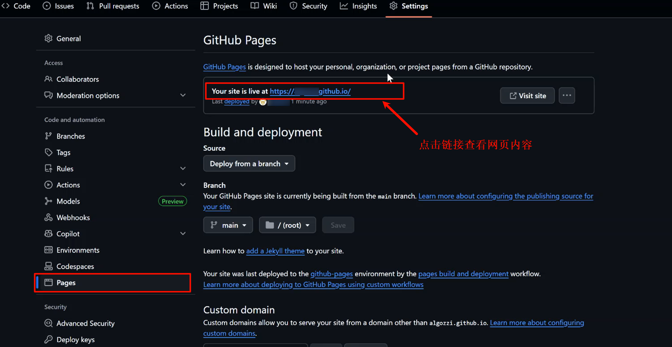672x347 pixels.
Task: Open Advanced Security settings
Action: click(x=115, y=323)
